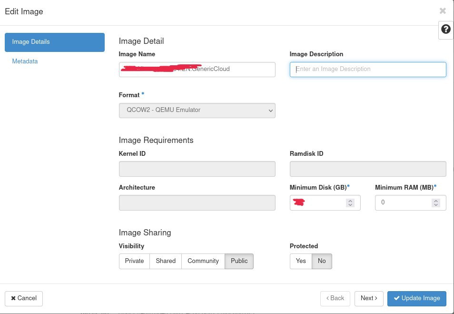The height and width of the screenshot is (314, 454).
Task: Increase Minimum Disk value with up arrow
Action: click(350, 201)
